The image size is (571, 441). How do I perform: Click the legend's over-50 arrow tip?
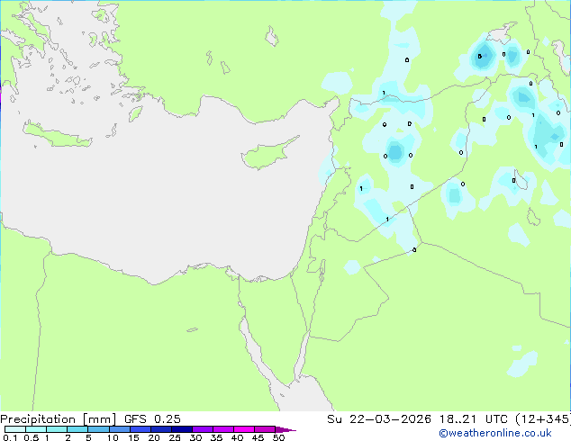point(285,429)
